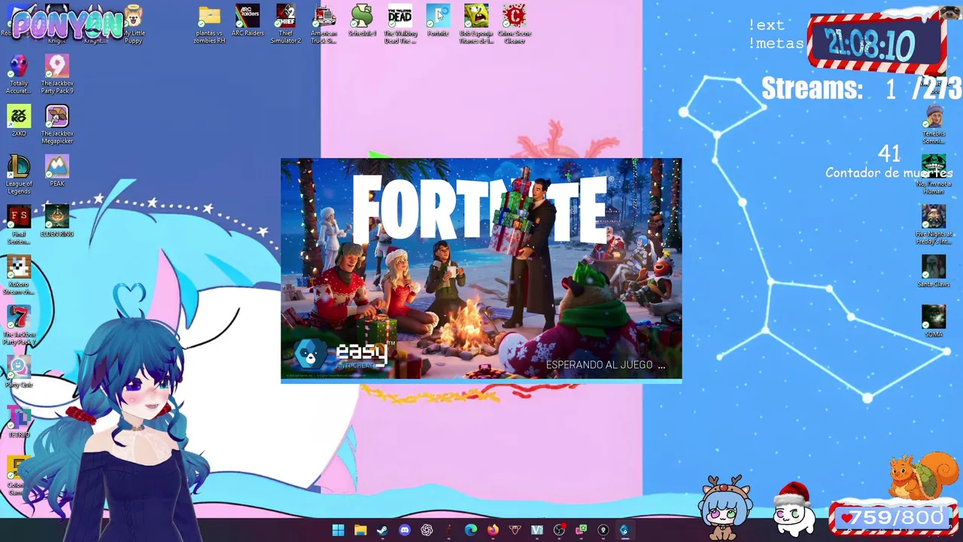Launch No, I'm not a Human
This screenshot has width=963, height=542.
pyautogui.click(x=934, y=175)
